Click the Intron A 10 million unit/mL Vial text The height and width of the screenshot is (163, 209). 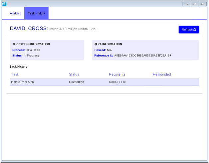pos(73,29)
